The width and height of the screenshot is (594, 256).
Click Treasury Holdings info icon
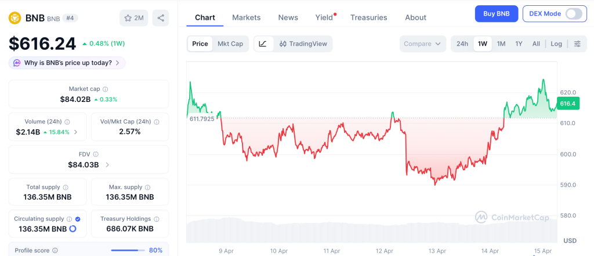[x=157, y=219]
